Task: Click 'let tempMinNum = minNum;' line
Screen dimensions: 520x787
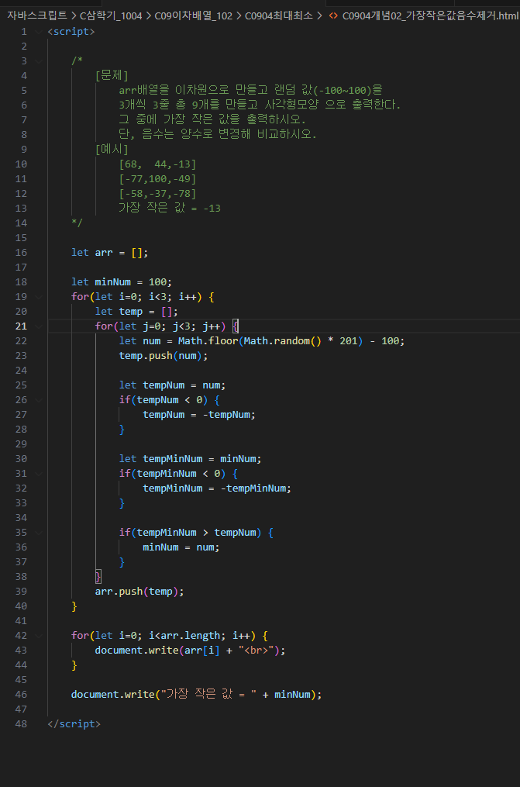Action: 190,459
